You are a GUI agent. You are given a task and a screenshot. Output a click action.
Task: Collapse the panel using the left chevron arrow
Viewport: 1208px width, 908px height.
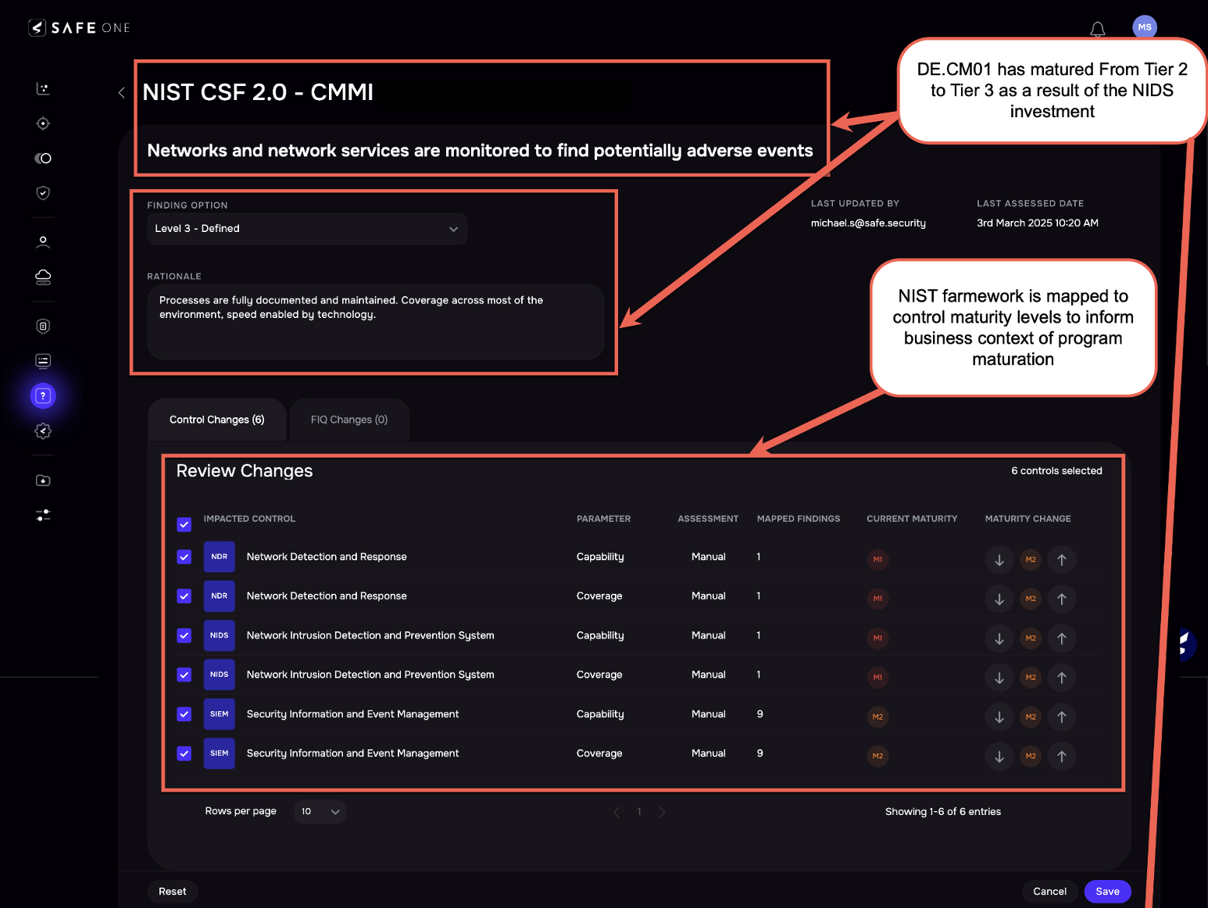tap(121, 92)
